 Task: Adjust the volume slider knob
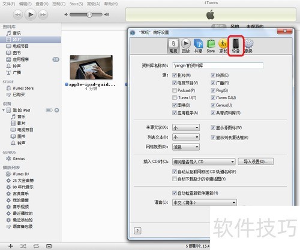89,14
